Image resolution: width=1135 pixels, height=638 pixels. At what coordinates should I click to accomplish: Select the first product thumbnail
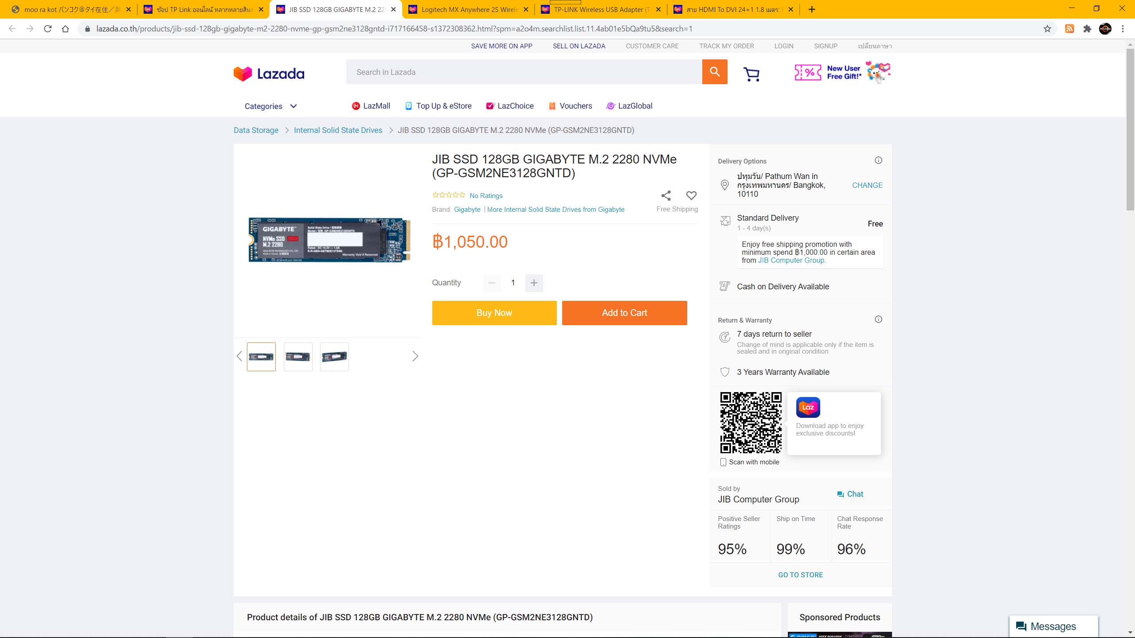tap(261, 357)
